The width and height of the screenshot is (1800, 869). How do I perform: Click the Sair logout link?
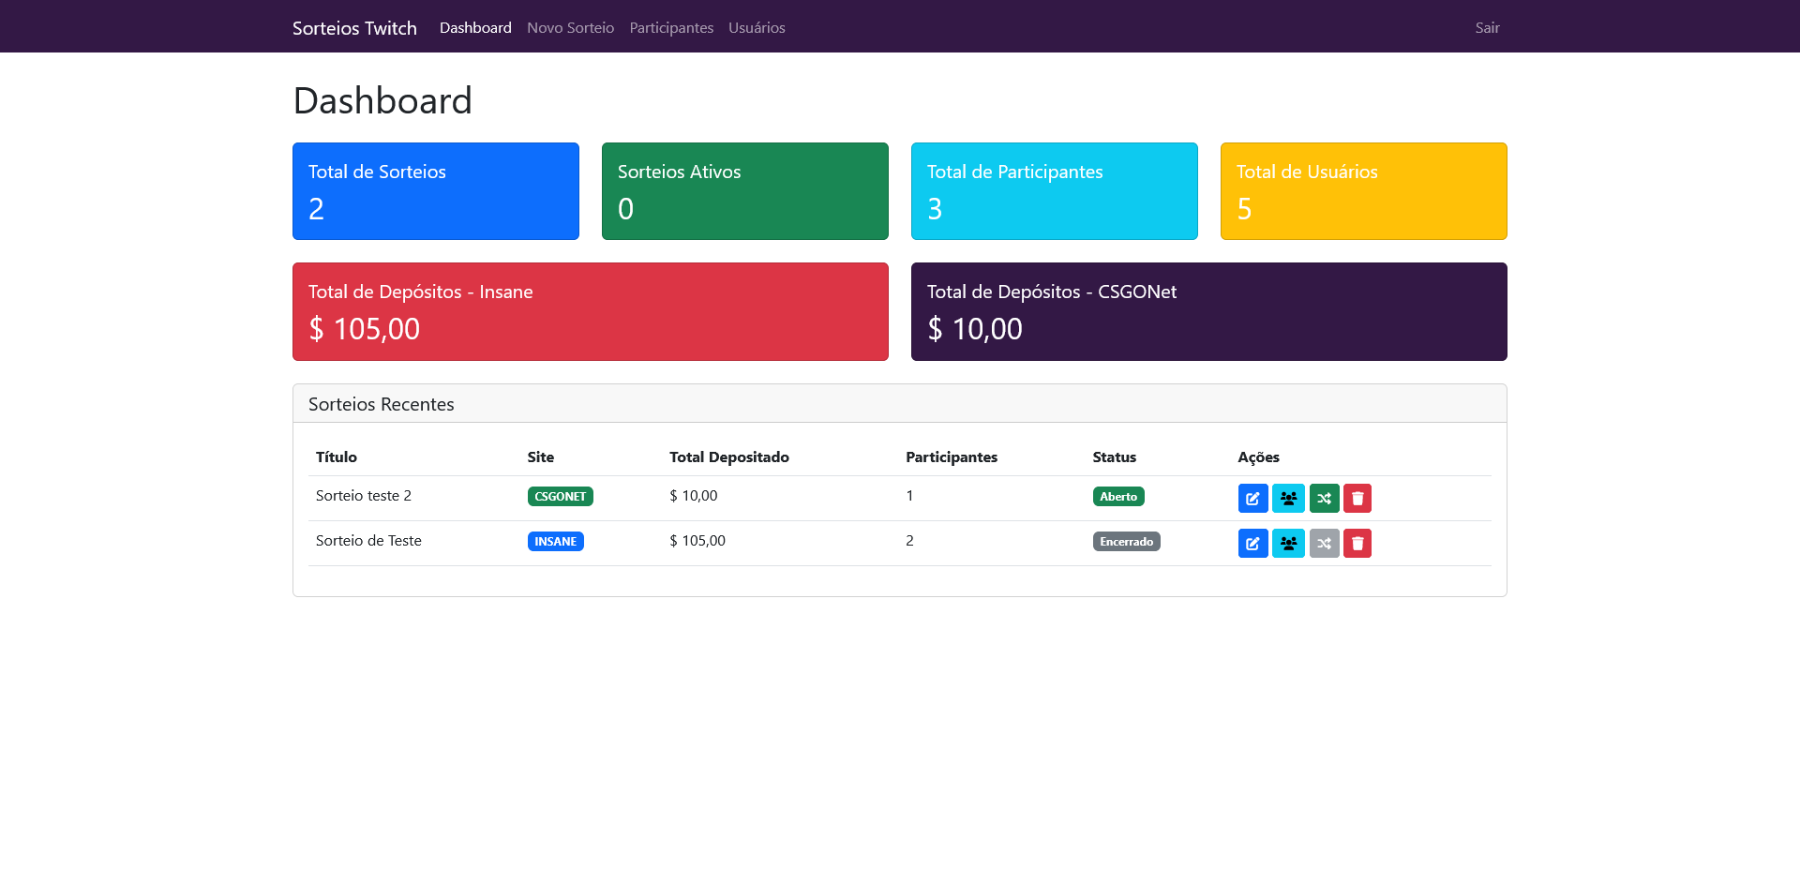(1487, 28)
